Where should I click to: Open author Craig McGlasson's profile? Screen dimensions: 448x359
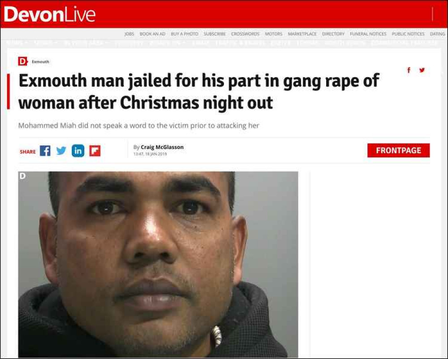click(x=162, y=147)
